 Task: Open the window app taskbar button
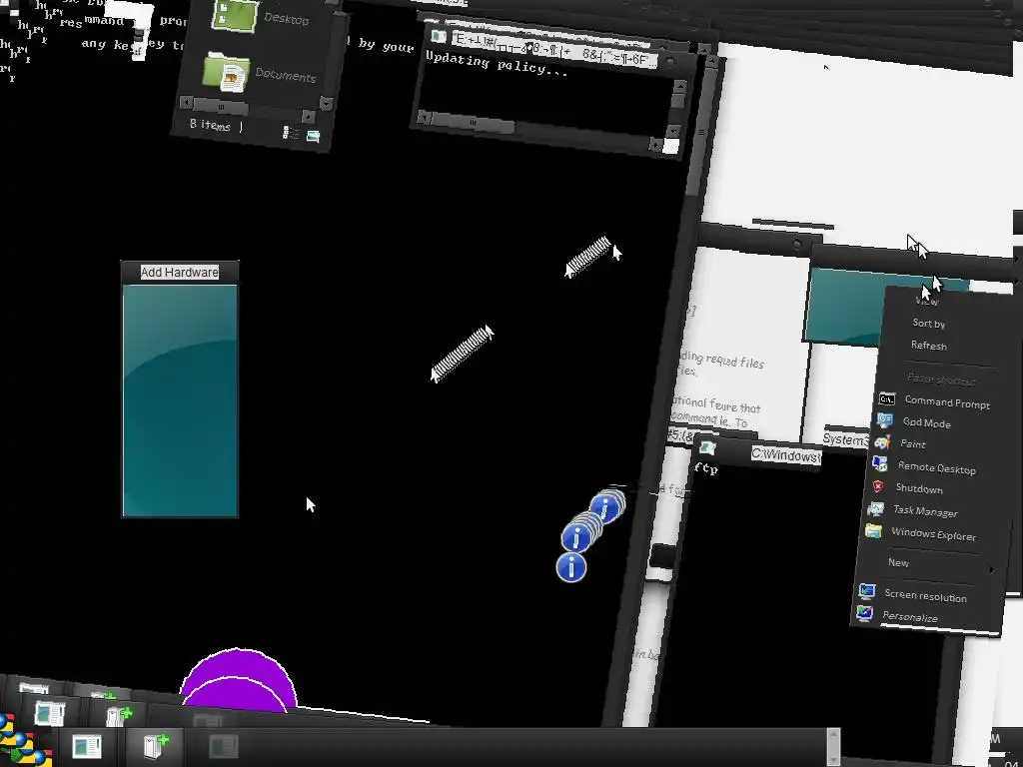click(x=87, y=747)
